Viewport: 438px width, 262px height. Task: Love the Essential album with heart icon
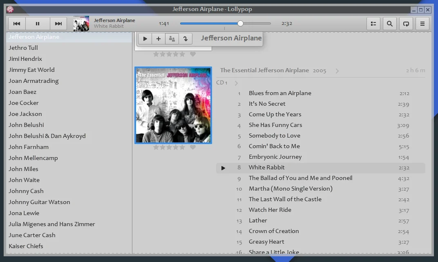coord(193,147)
